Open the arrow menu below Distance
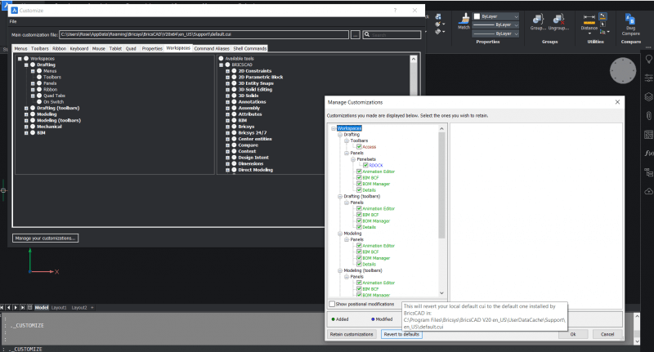 click(x=589, y=33)
